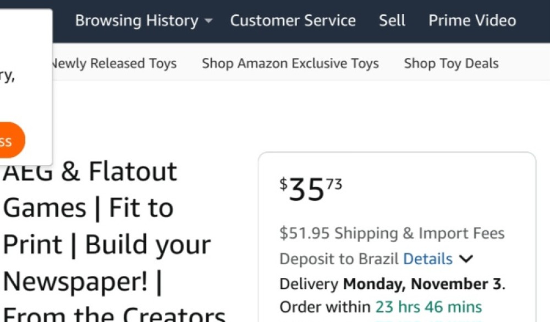Click the "Order within" label

[x=325, y=307]
